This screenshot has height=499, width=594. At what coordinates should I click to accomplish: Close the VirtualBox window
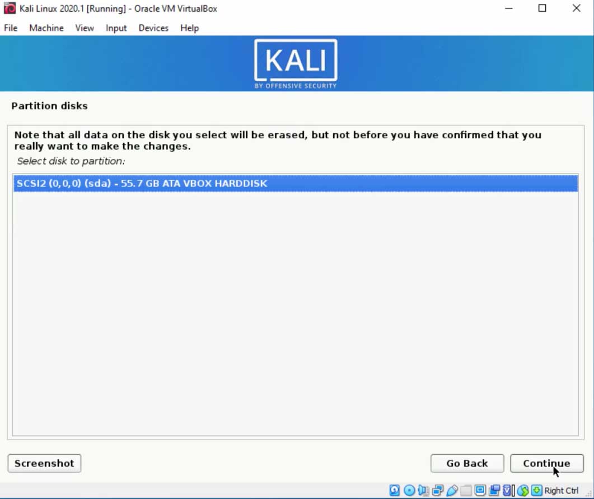click(576, 8)
